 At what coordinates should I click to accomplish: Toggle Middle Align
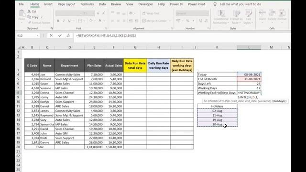118,13
